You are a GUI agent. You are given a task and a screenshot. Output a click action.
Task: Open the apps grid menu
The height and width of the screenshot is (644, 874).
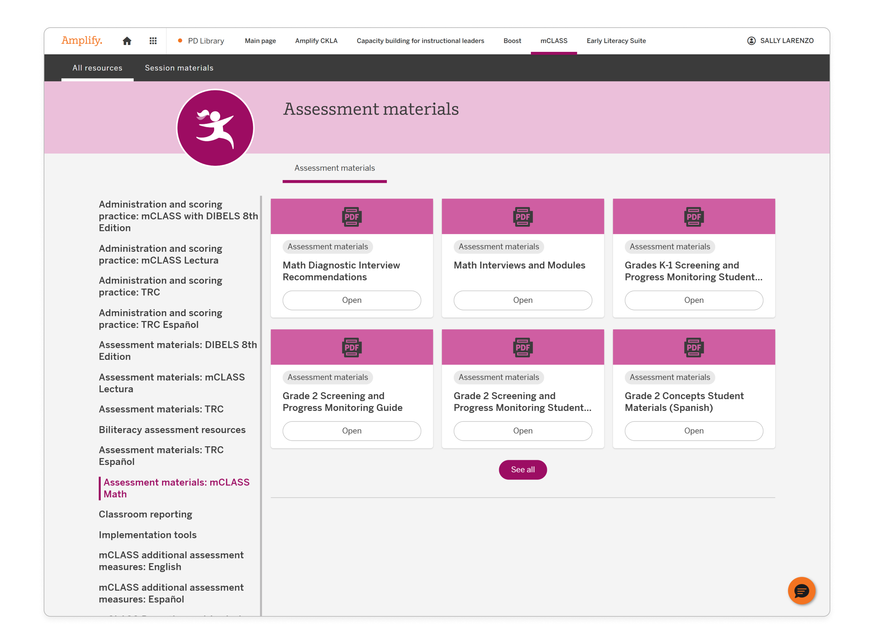click(x=153, y=41)
